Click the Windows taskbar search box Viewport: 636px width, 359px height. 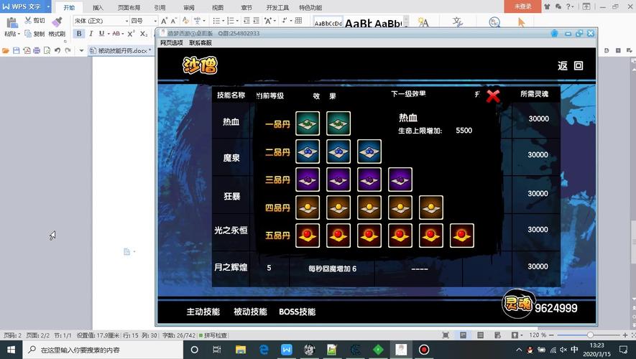coord(103,350)
